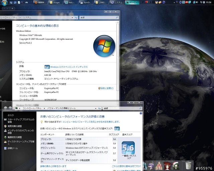Click search field in Performance window
The width and height of the screenshot is (214, 171).
coord(121,108)
